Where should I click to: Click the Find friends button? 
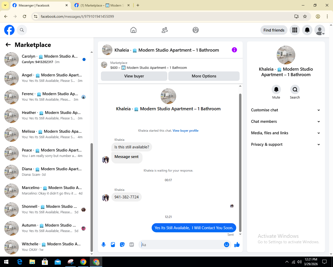(274, 30)
